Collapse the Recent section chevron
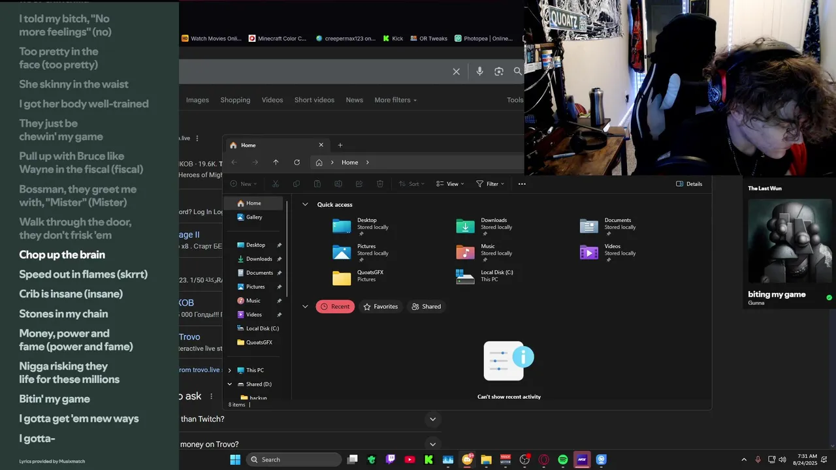Image resolution: width=836 pixels, height=470 pixels. [305, 306]
